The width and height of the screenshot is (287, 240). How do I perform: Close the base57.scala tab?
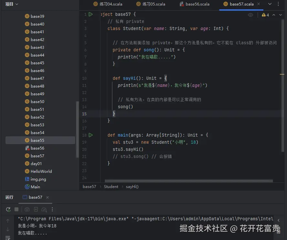click(x=259, y=4)
